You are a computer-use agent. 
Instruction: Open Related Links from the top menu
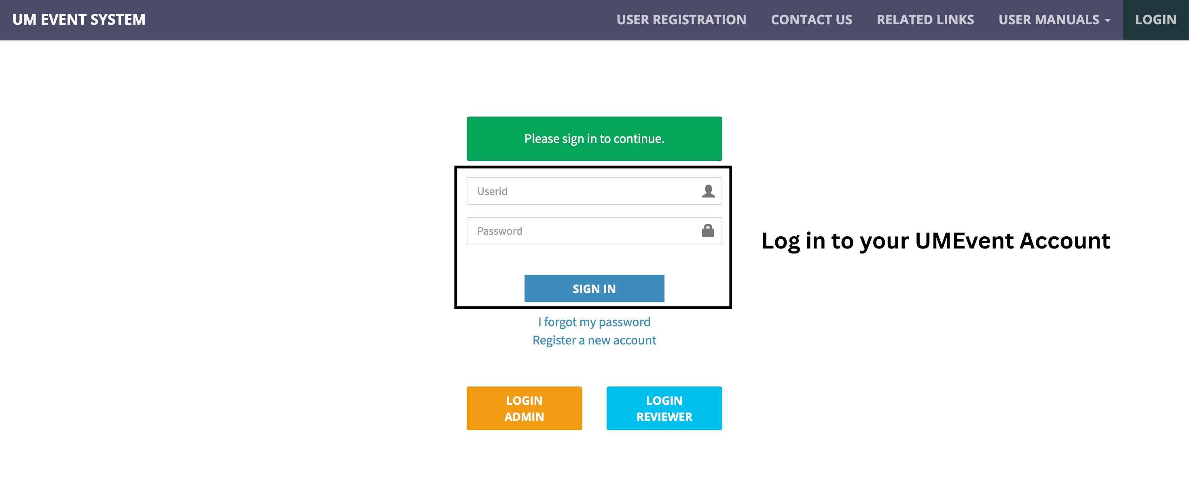925,20
